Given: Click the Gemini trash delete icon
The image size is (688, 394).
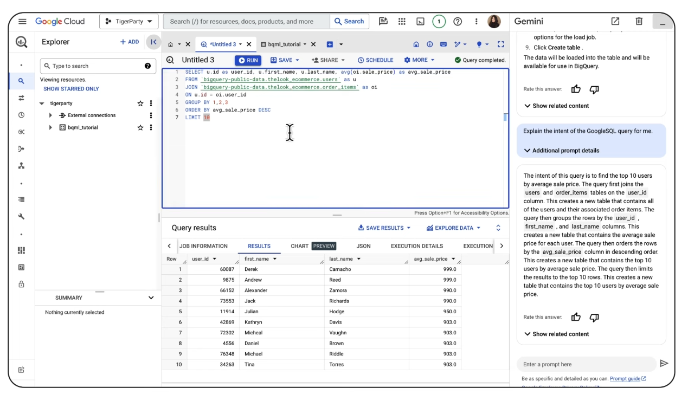Looking at the screenshot, I should (x=639, y=21).
